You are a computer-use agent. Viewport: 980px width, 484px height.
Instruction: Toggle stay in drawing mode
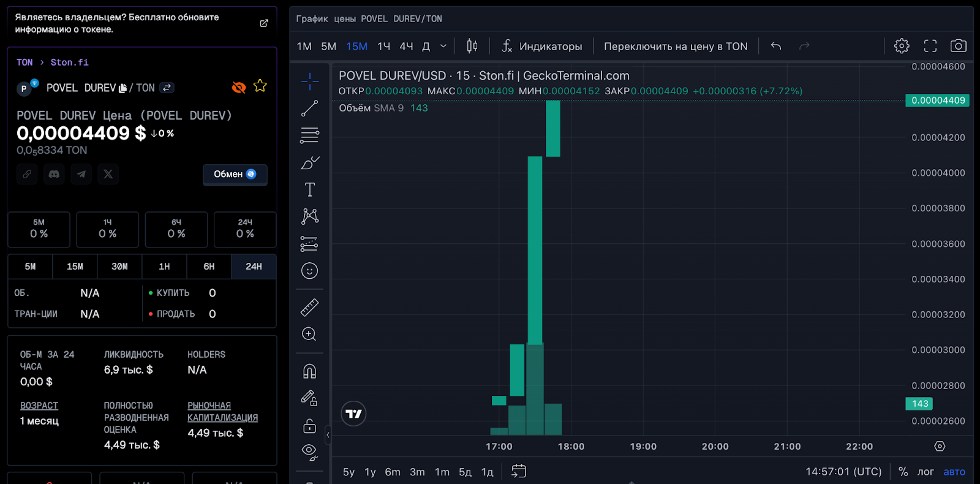pyautogui.click(x=310, y=398)
